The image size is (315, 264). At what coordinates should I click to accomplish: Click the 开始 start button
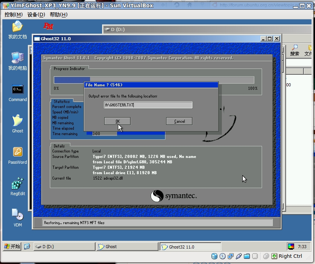(x=12, y=246)
